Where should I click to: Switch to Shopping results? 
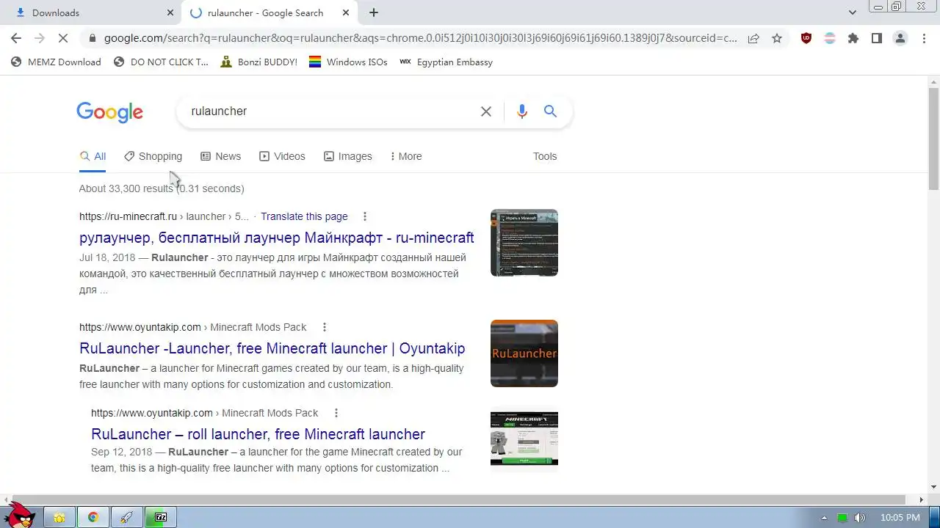[x=153, y=156]
